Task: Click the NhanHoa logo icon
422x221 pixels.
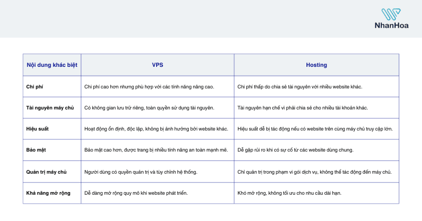Action: click(391, 14)
